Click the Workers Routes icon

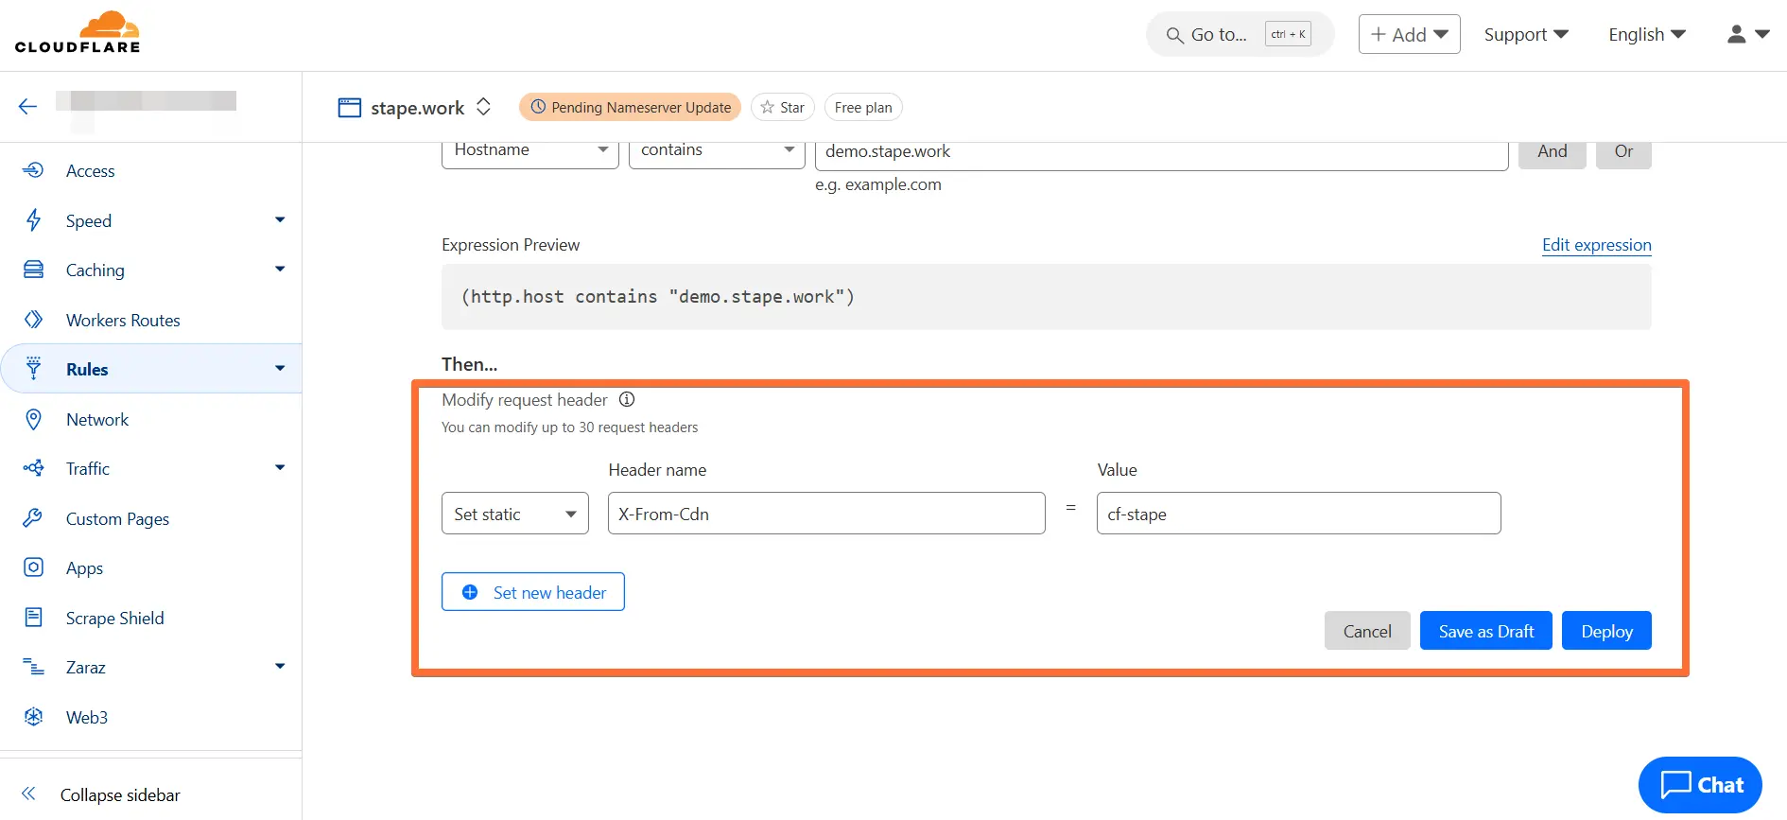tap(33, 320)
